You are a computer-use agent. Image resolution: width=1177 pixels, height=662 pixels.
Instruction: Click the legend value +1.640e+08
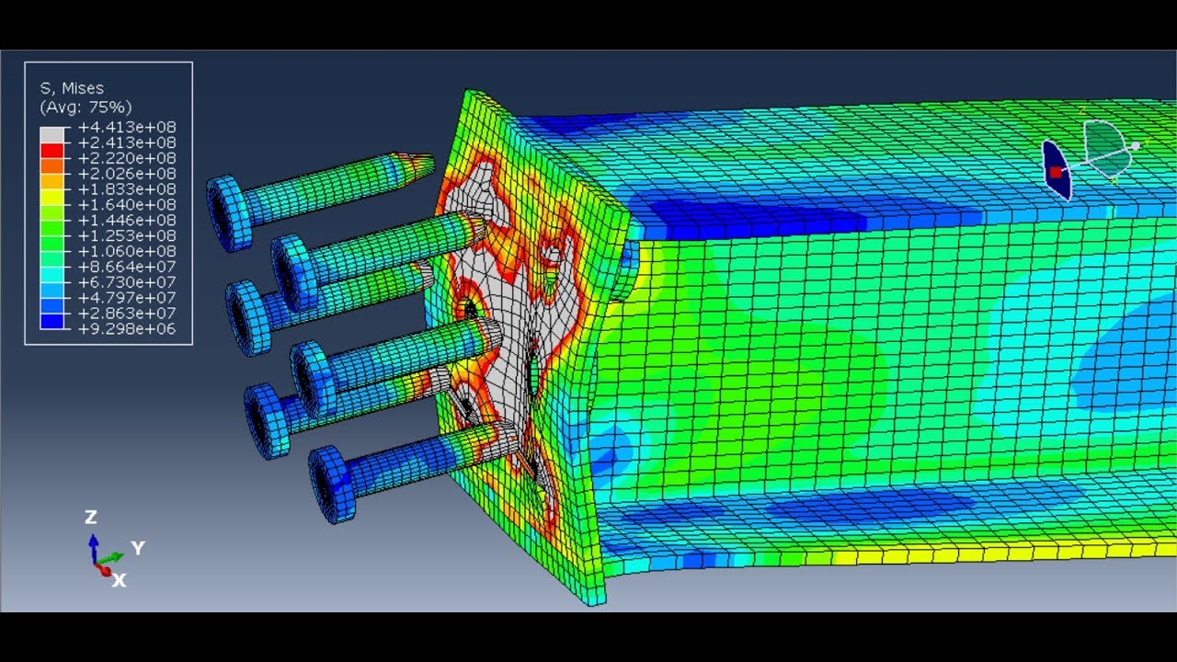[x=127, y=205]
